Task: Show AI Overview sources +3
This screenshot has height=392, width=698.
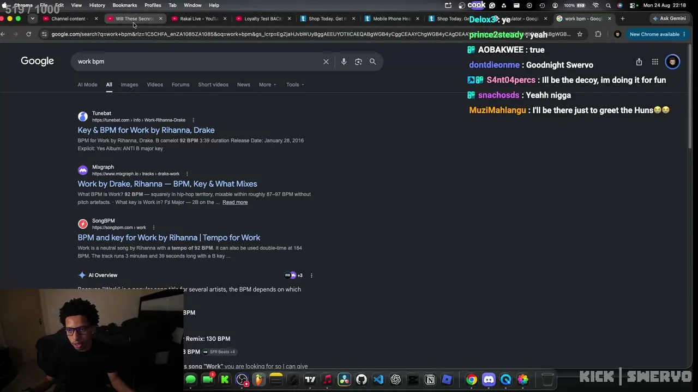Action: (293, 275)
